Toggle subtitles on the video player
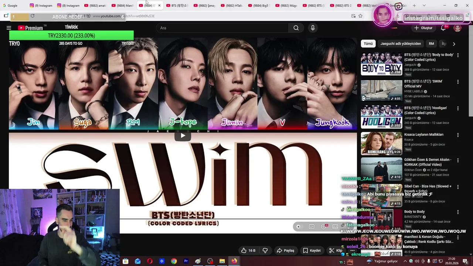This screenshot has height=266, width=473. click(x=312, y=226)
